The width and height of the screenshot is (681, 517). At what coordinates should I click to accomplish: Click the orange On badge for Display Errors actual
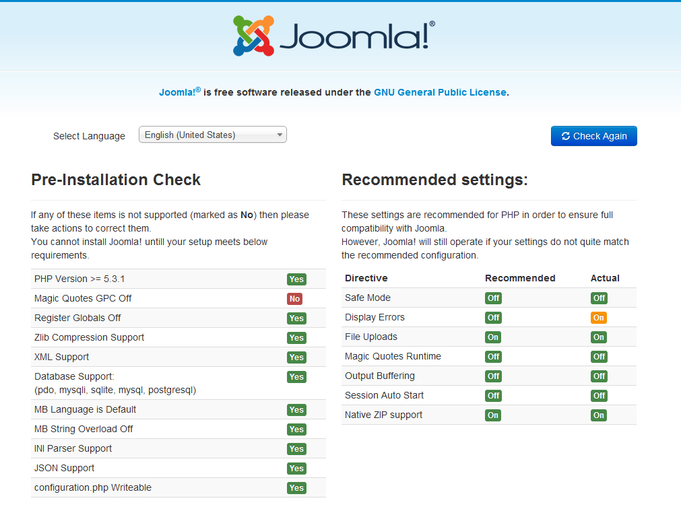598,318
